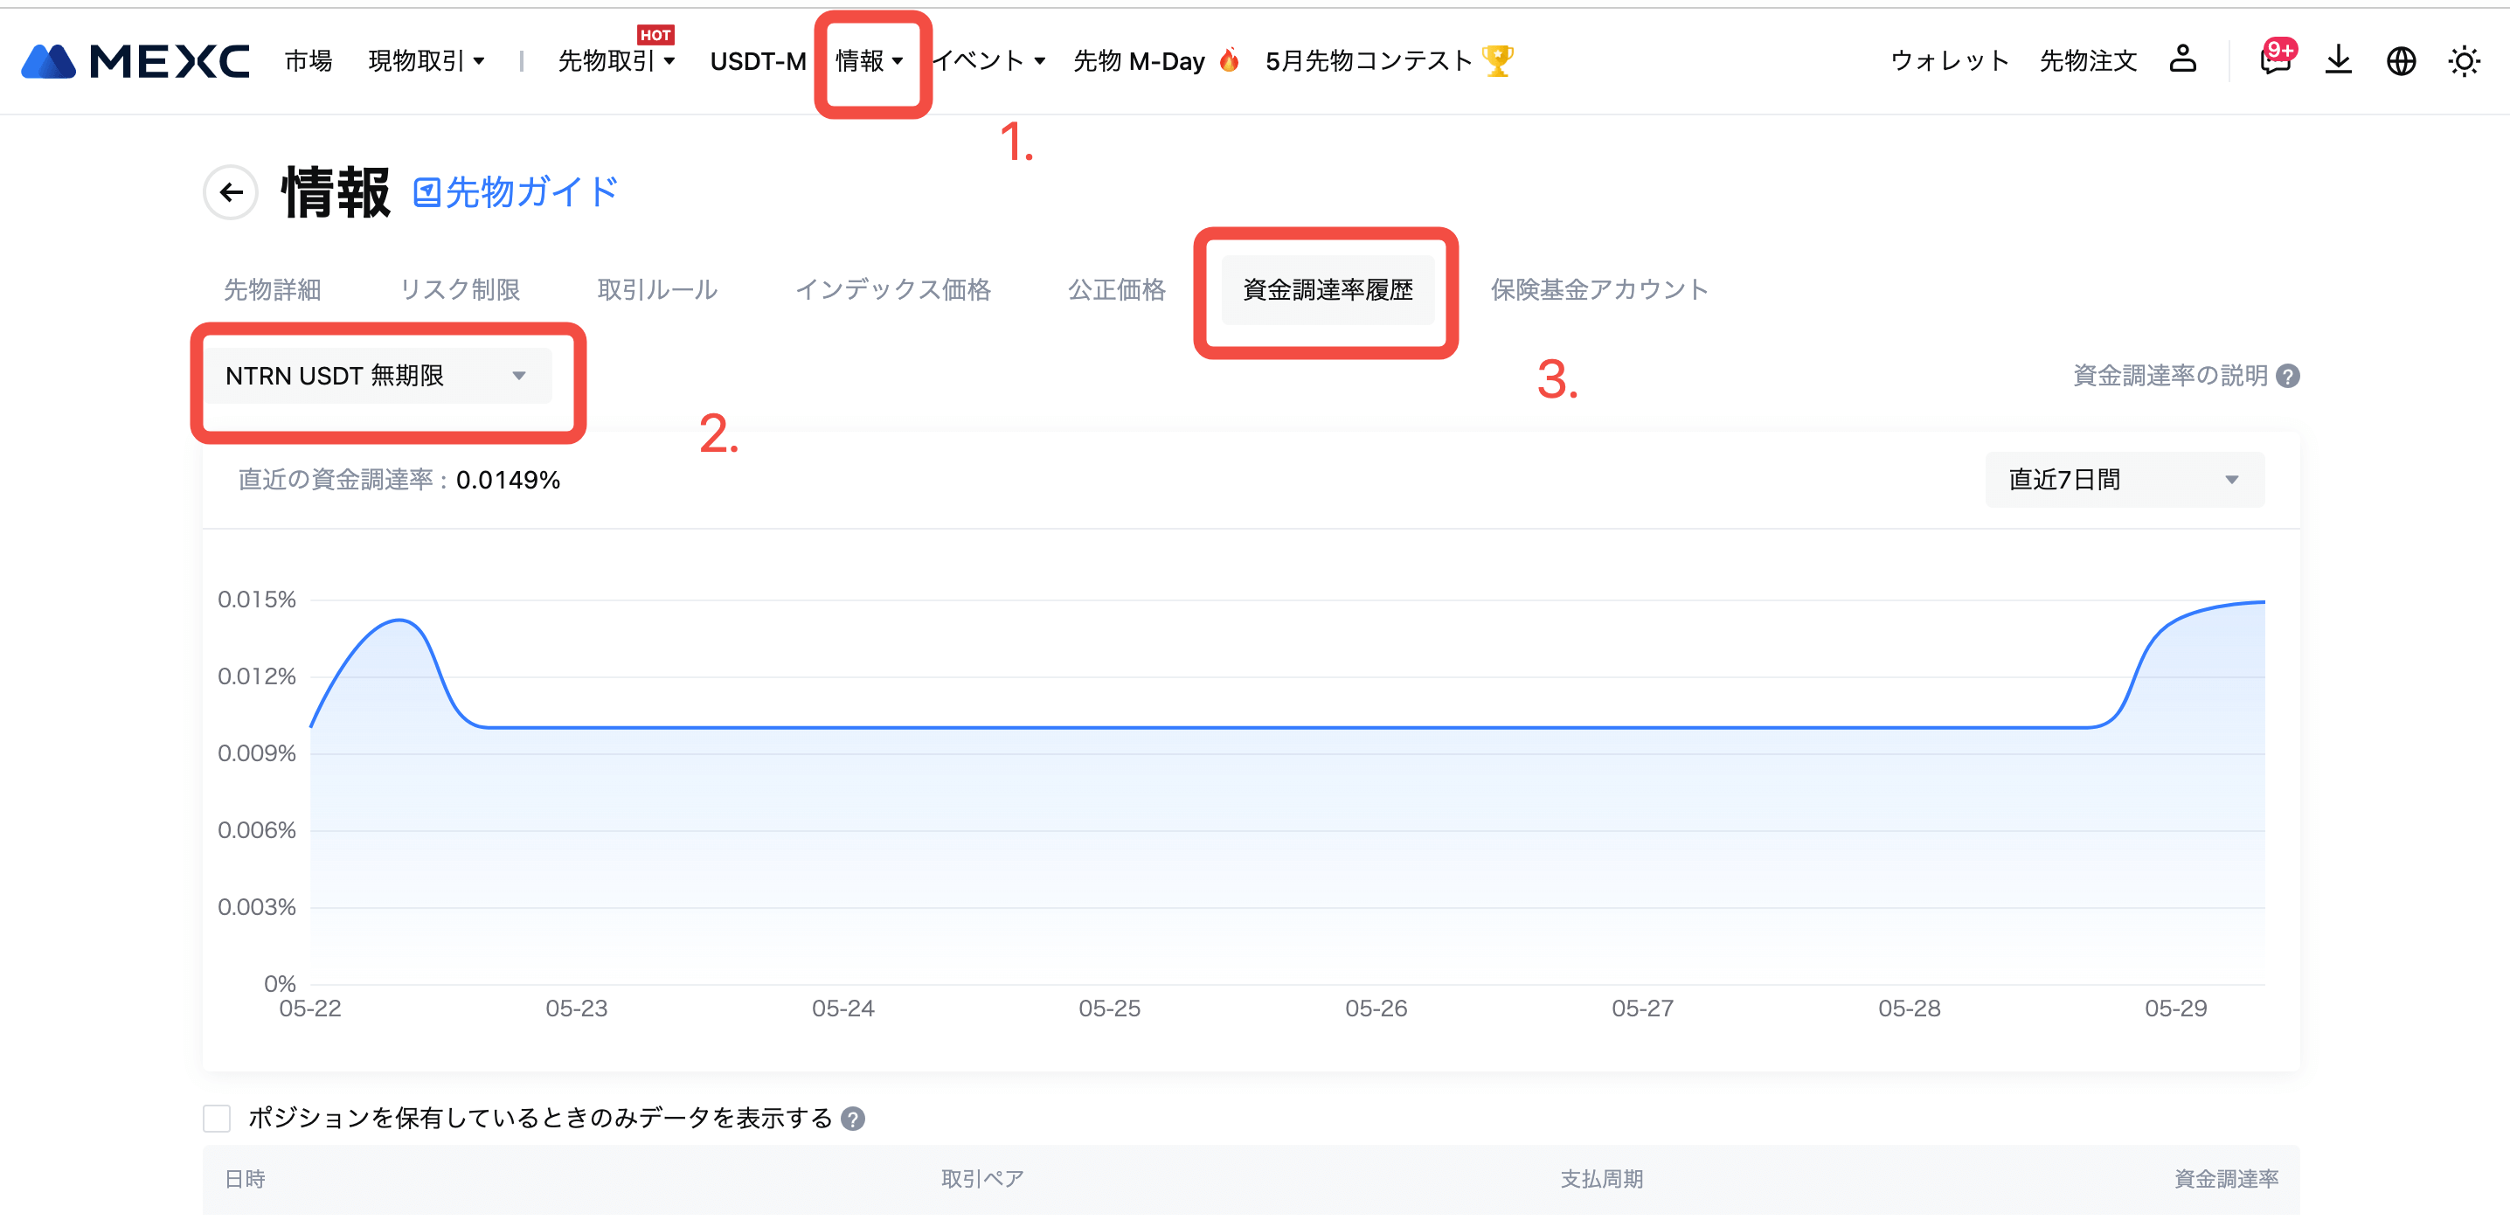Select the 資金調達率履歴 tab
This screenshot has width=2510, height=1220.
coord(1328,289)
